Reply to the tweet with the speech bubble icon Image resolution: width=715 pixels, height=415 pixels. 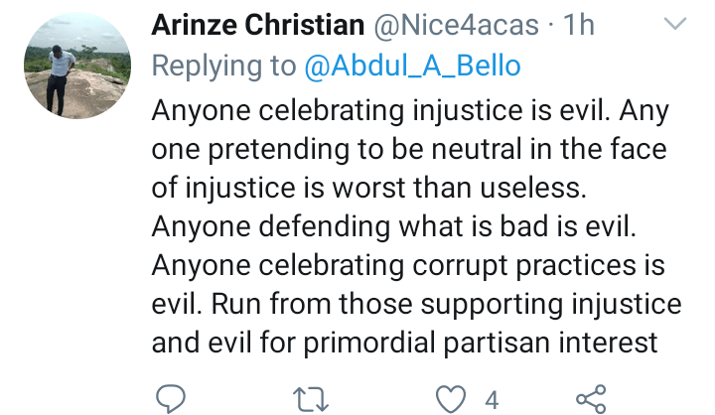pyautogui.click(x=171, y=399)
